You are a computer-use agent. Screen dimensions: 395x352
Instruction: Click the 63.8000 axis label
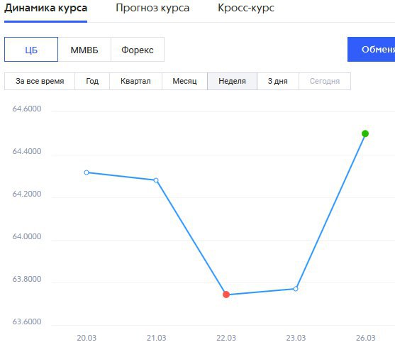[x=27, y=279]
